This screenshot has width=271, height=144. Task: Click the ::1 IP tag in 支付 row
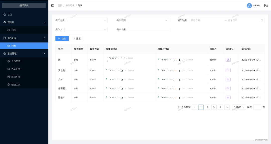[x=228, y=79]
